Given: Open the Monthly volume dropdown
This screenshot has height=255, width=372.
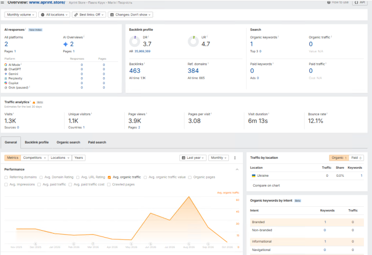Looking at the screenshot, I should (x=20, y=15).
